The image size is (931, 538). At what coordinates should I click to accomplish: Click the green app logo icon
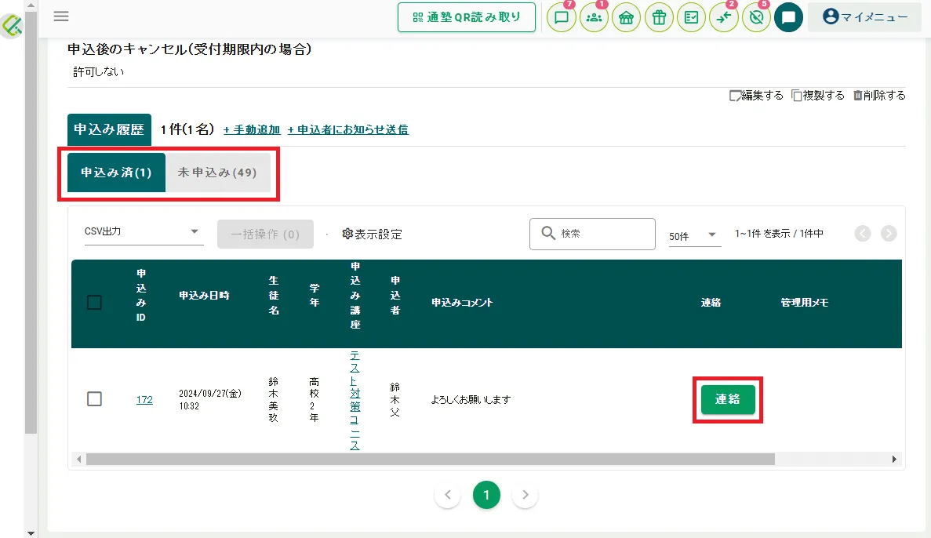click(x=12, y=26)
